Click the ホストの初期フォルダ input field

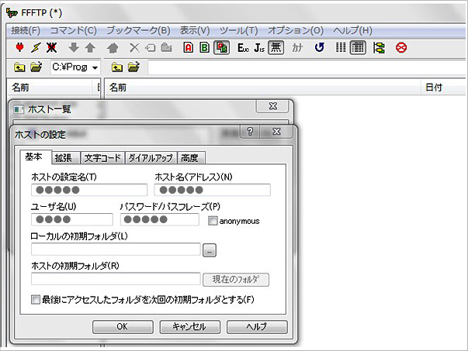[x=116, y=279]
